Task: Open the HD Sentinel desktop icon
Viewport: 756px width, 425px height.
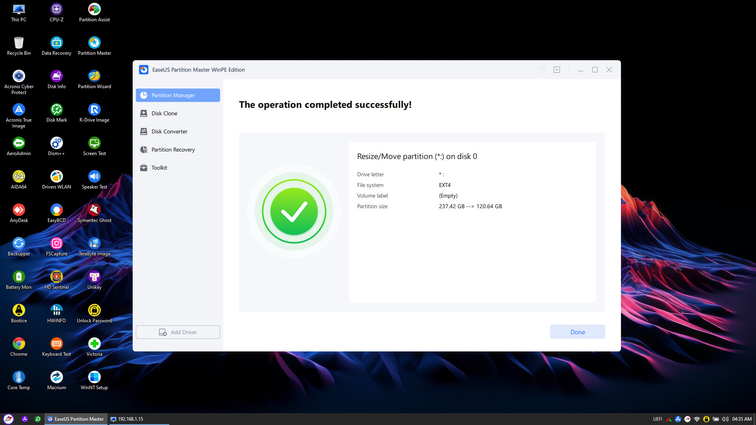Action: point(56,280)
